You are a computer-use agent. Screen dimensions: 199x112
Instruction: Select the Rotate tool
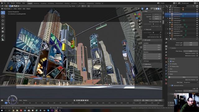coord(3,24)
